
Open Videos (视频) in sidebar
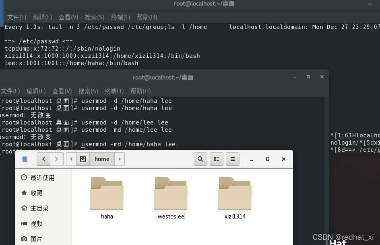pyautogui.click(x=43, y=223)
